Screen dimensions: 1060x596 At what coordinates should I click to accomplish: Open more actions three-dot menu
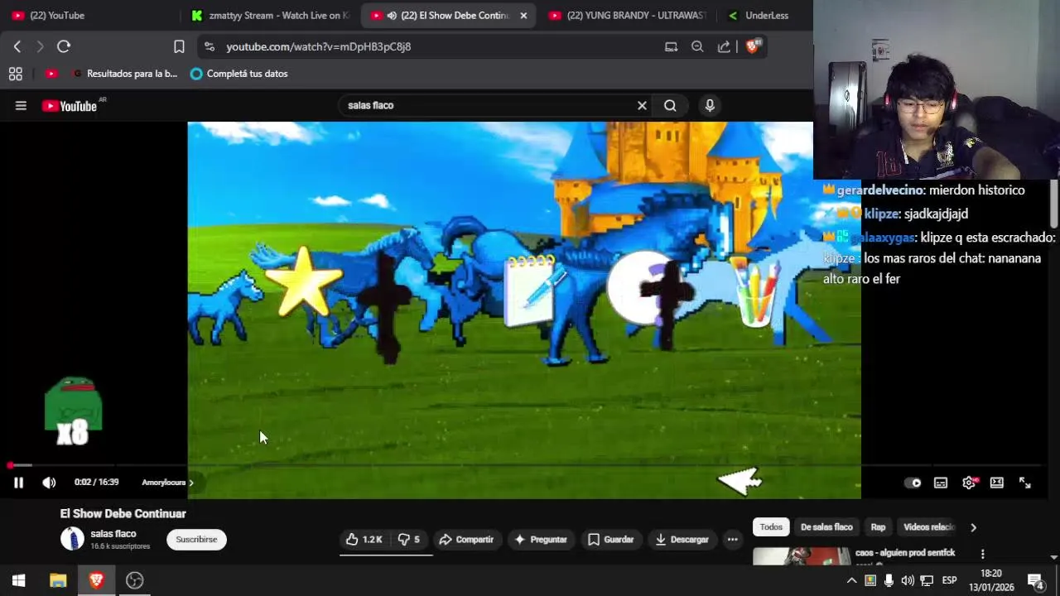coord(732,540)
